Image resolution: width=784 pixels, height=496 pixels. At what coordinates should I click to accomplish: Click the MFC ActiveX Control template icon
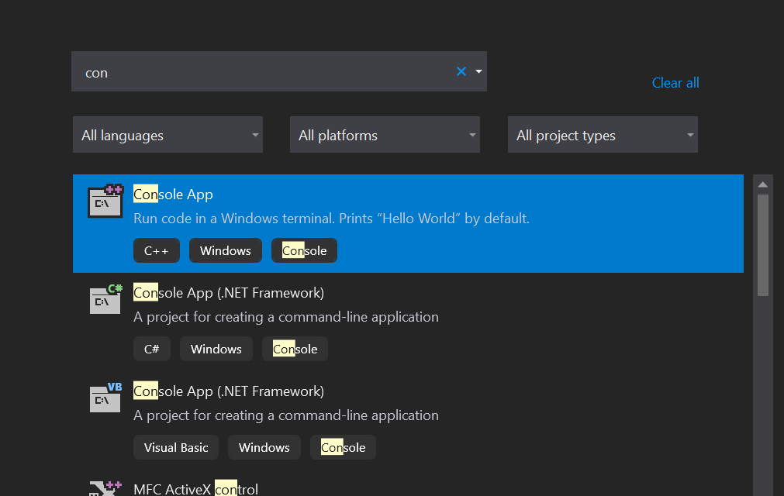click(x=105, y=489)
